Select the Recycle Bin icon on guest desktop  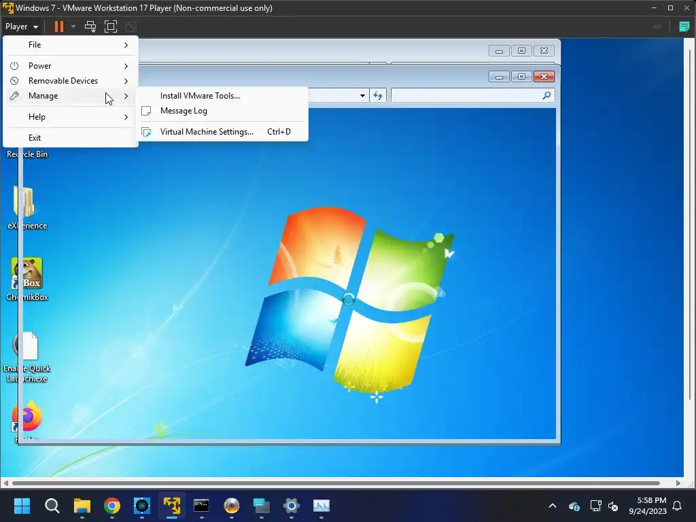point(27,154)
